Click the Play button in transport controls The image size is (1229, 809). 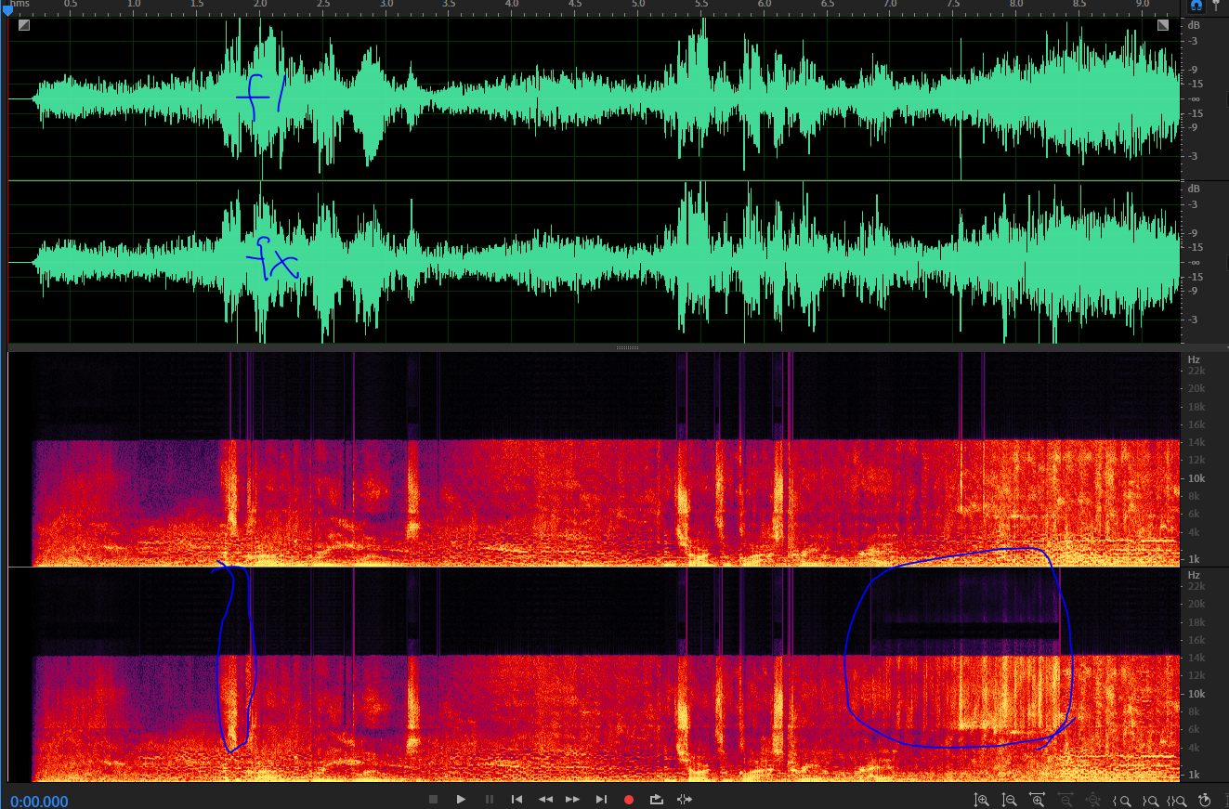coord(461,800)
